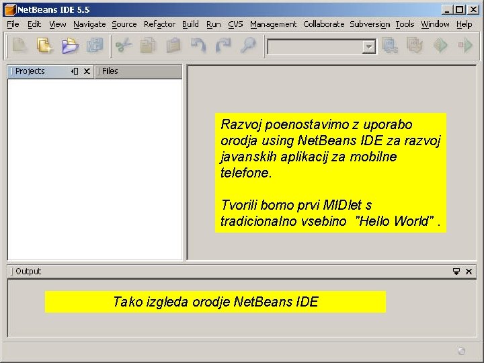Click the Save All toolbar icon

(x=95, y=46)
